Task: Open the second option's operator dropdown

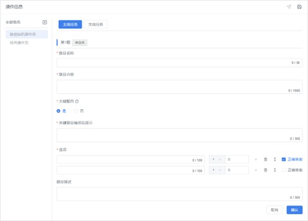Action: [217, 170]
